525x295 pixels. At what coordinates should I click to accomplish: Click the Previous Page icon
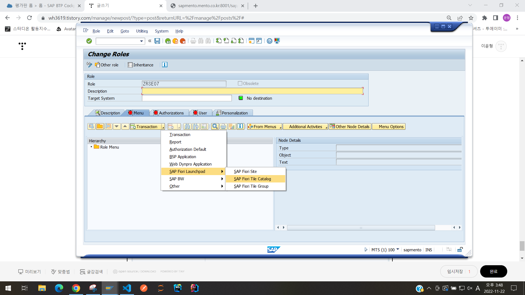[x=226, y=41]
